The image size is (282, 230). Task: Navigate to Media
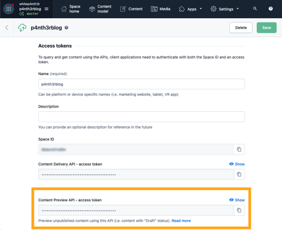point(160,9)
